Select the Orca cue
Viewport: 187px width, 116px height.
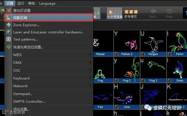tap(127, 96)
